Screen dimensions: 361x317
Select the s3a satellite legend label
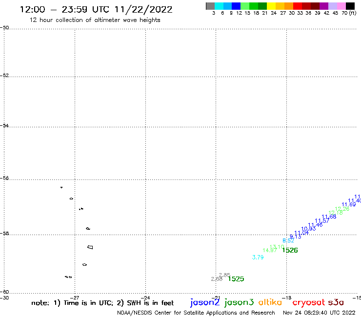click(336, 303)
